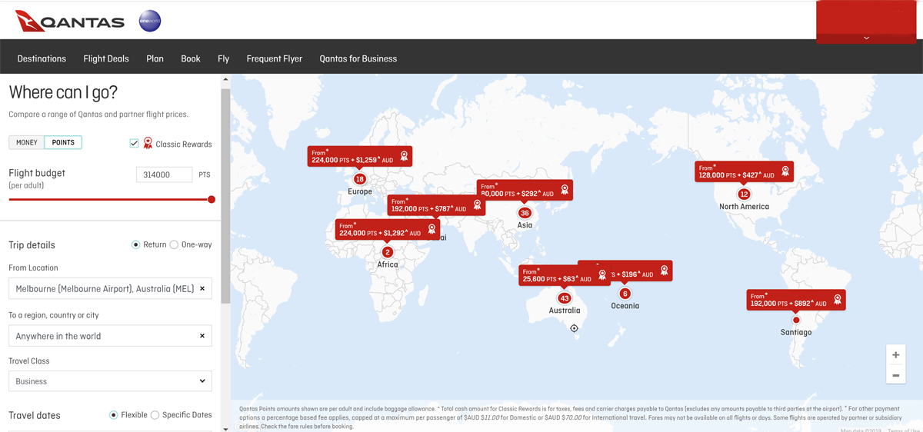Click rewards ribbon icon on $292 fare
The width and height of the screenshot is (923, 432).
[x=565, y=189]
